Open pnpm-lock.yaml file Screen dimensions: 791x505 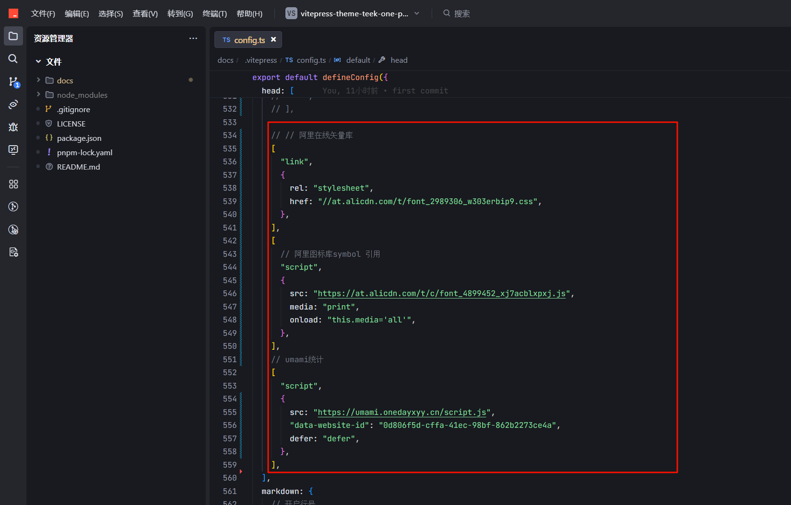[x=84, y=152]
